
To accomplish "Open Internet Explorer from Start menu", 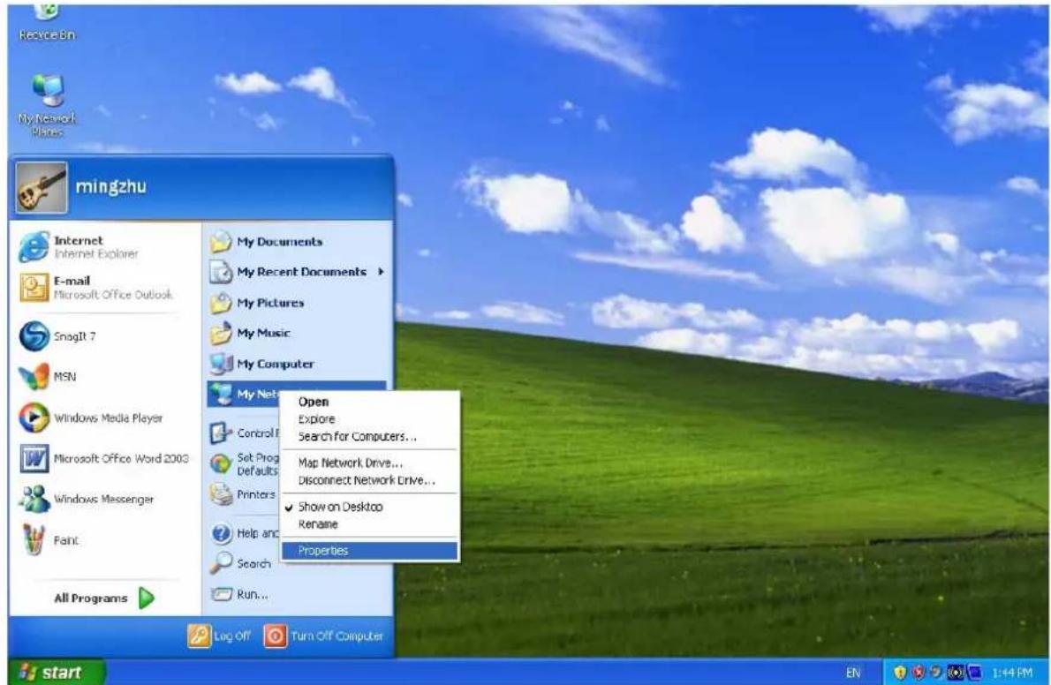I will pyautogui.click(x=34, y=246).
